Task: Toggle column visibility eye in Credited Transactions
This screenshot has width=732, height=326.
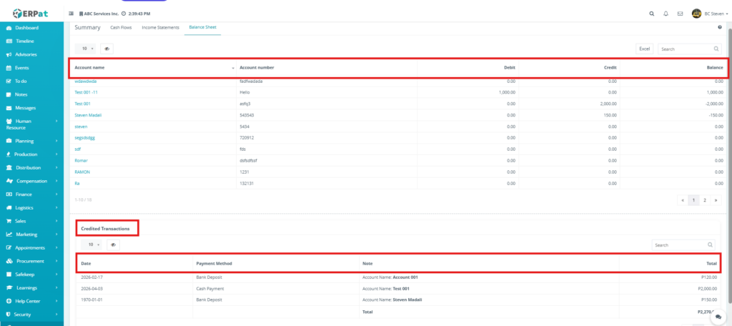Action: pos(113,244)
